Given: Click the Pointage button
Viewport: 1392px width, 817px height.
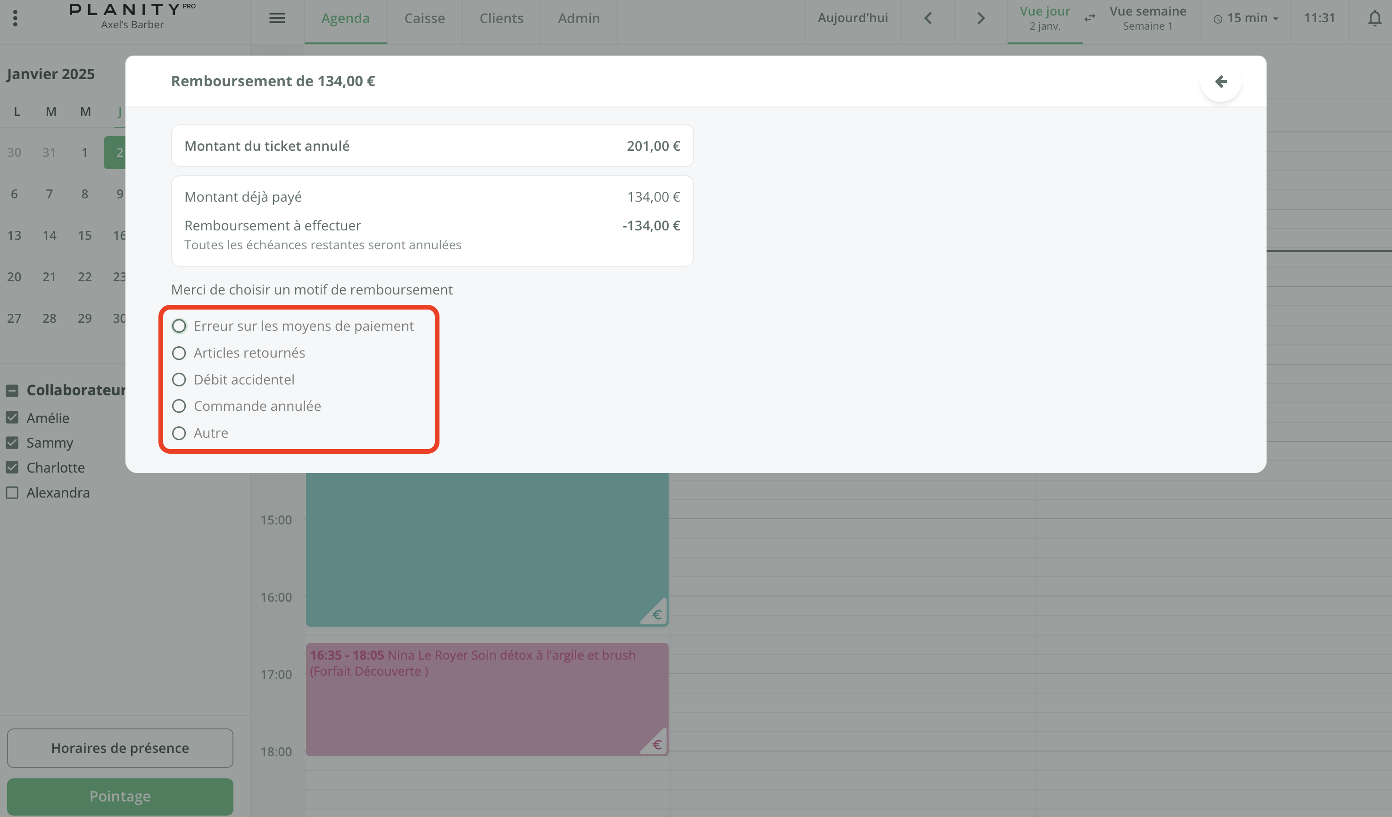Looking at the screenshot, I should (120, 796).
